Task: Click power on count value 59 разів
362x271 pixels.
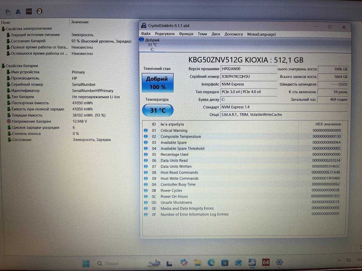Action: click(x=333, y=92)
